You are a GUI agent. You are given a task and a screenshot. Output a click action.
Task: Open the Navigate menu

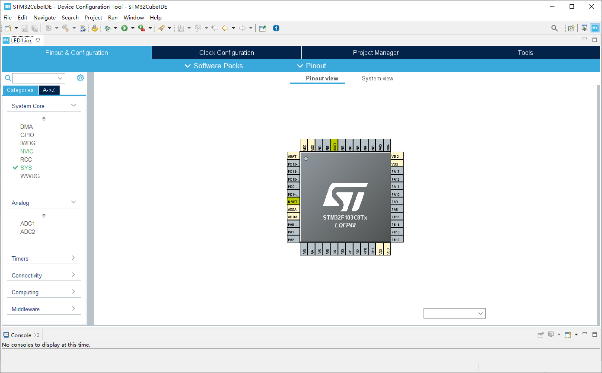click(44, 18)
